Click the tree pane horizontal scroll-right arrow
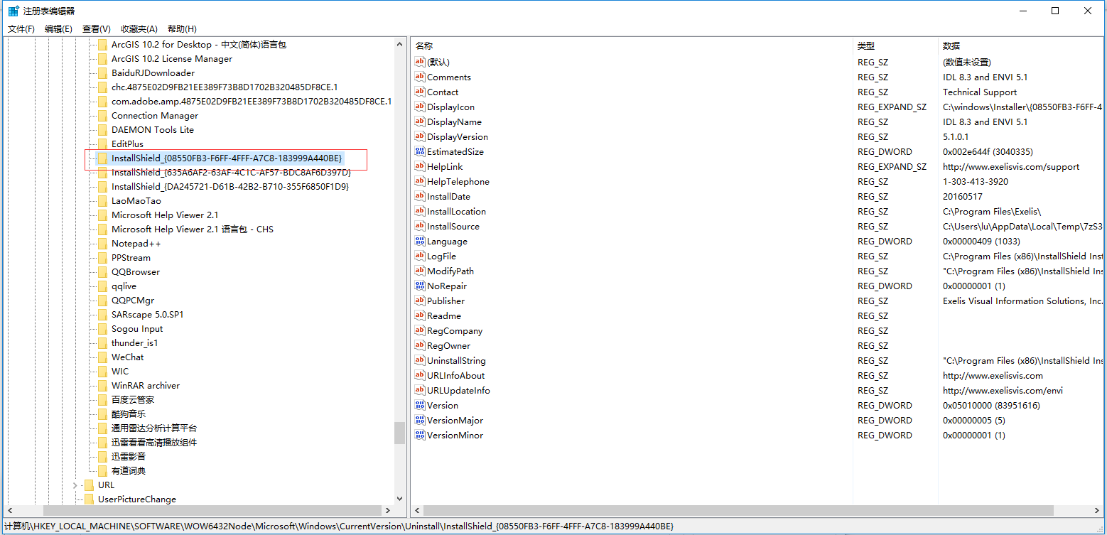Viewport: 1107px width, 535px height. point(388,511)
